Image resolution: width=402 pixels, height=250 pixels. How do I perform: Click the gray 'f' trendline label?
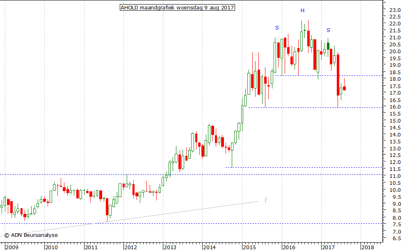[266, 200]
